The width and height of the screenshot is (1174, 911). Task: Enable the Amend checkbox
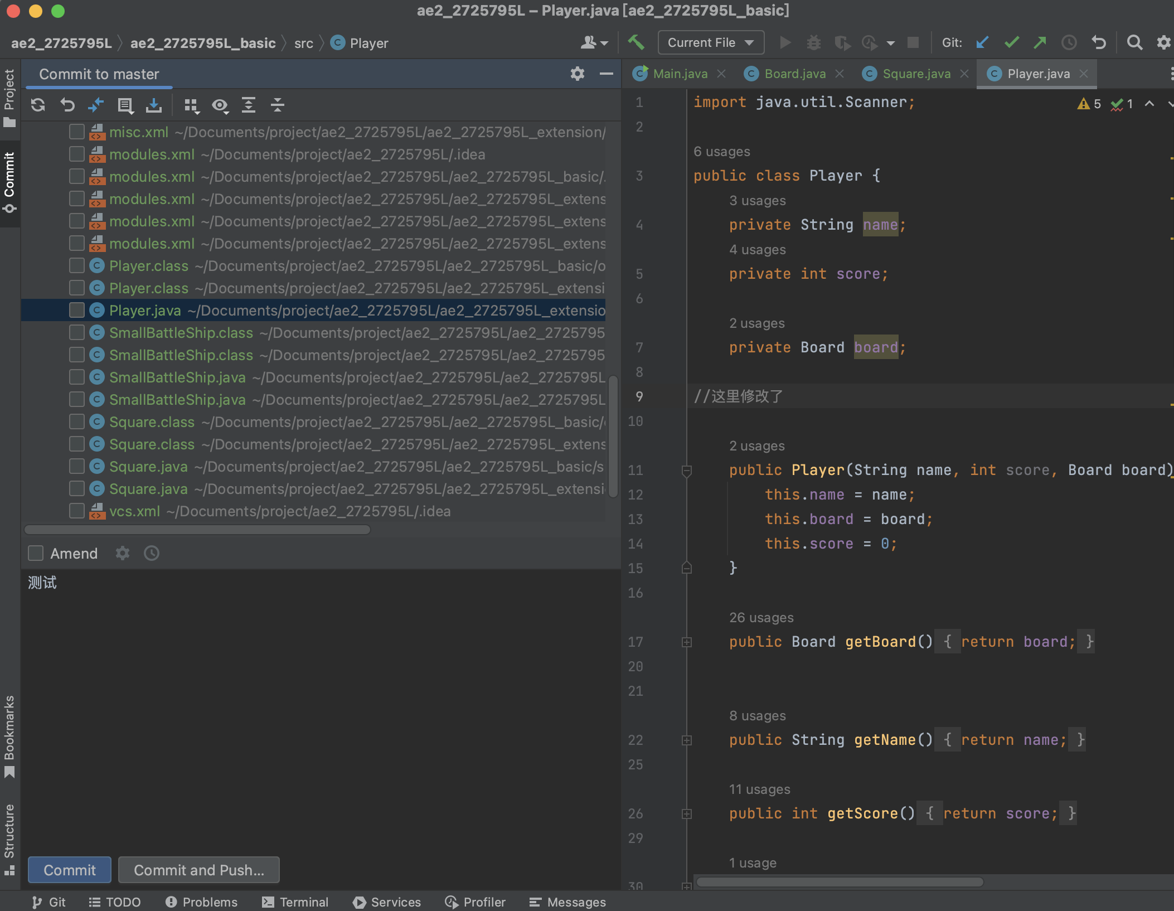[x=36, y=553]
